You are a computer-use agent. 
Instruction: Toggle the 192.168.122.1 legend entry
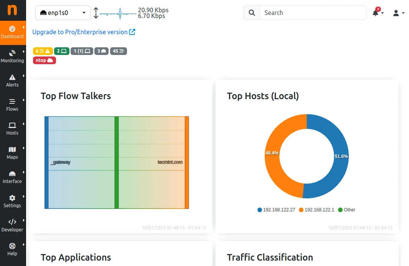click(317, 210)
